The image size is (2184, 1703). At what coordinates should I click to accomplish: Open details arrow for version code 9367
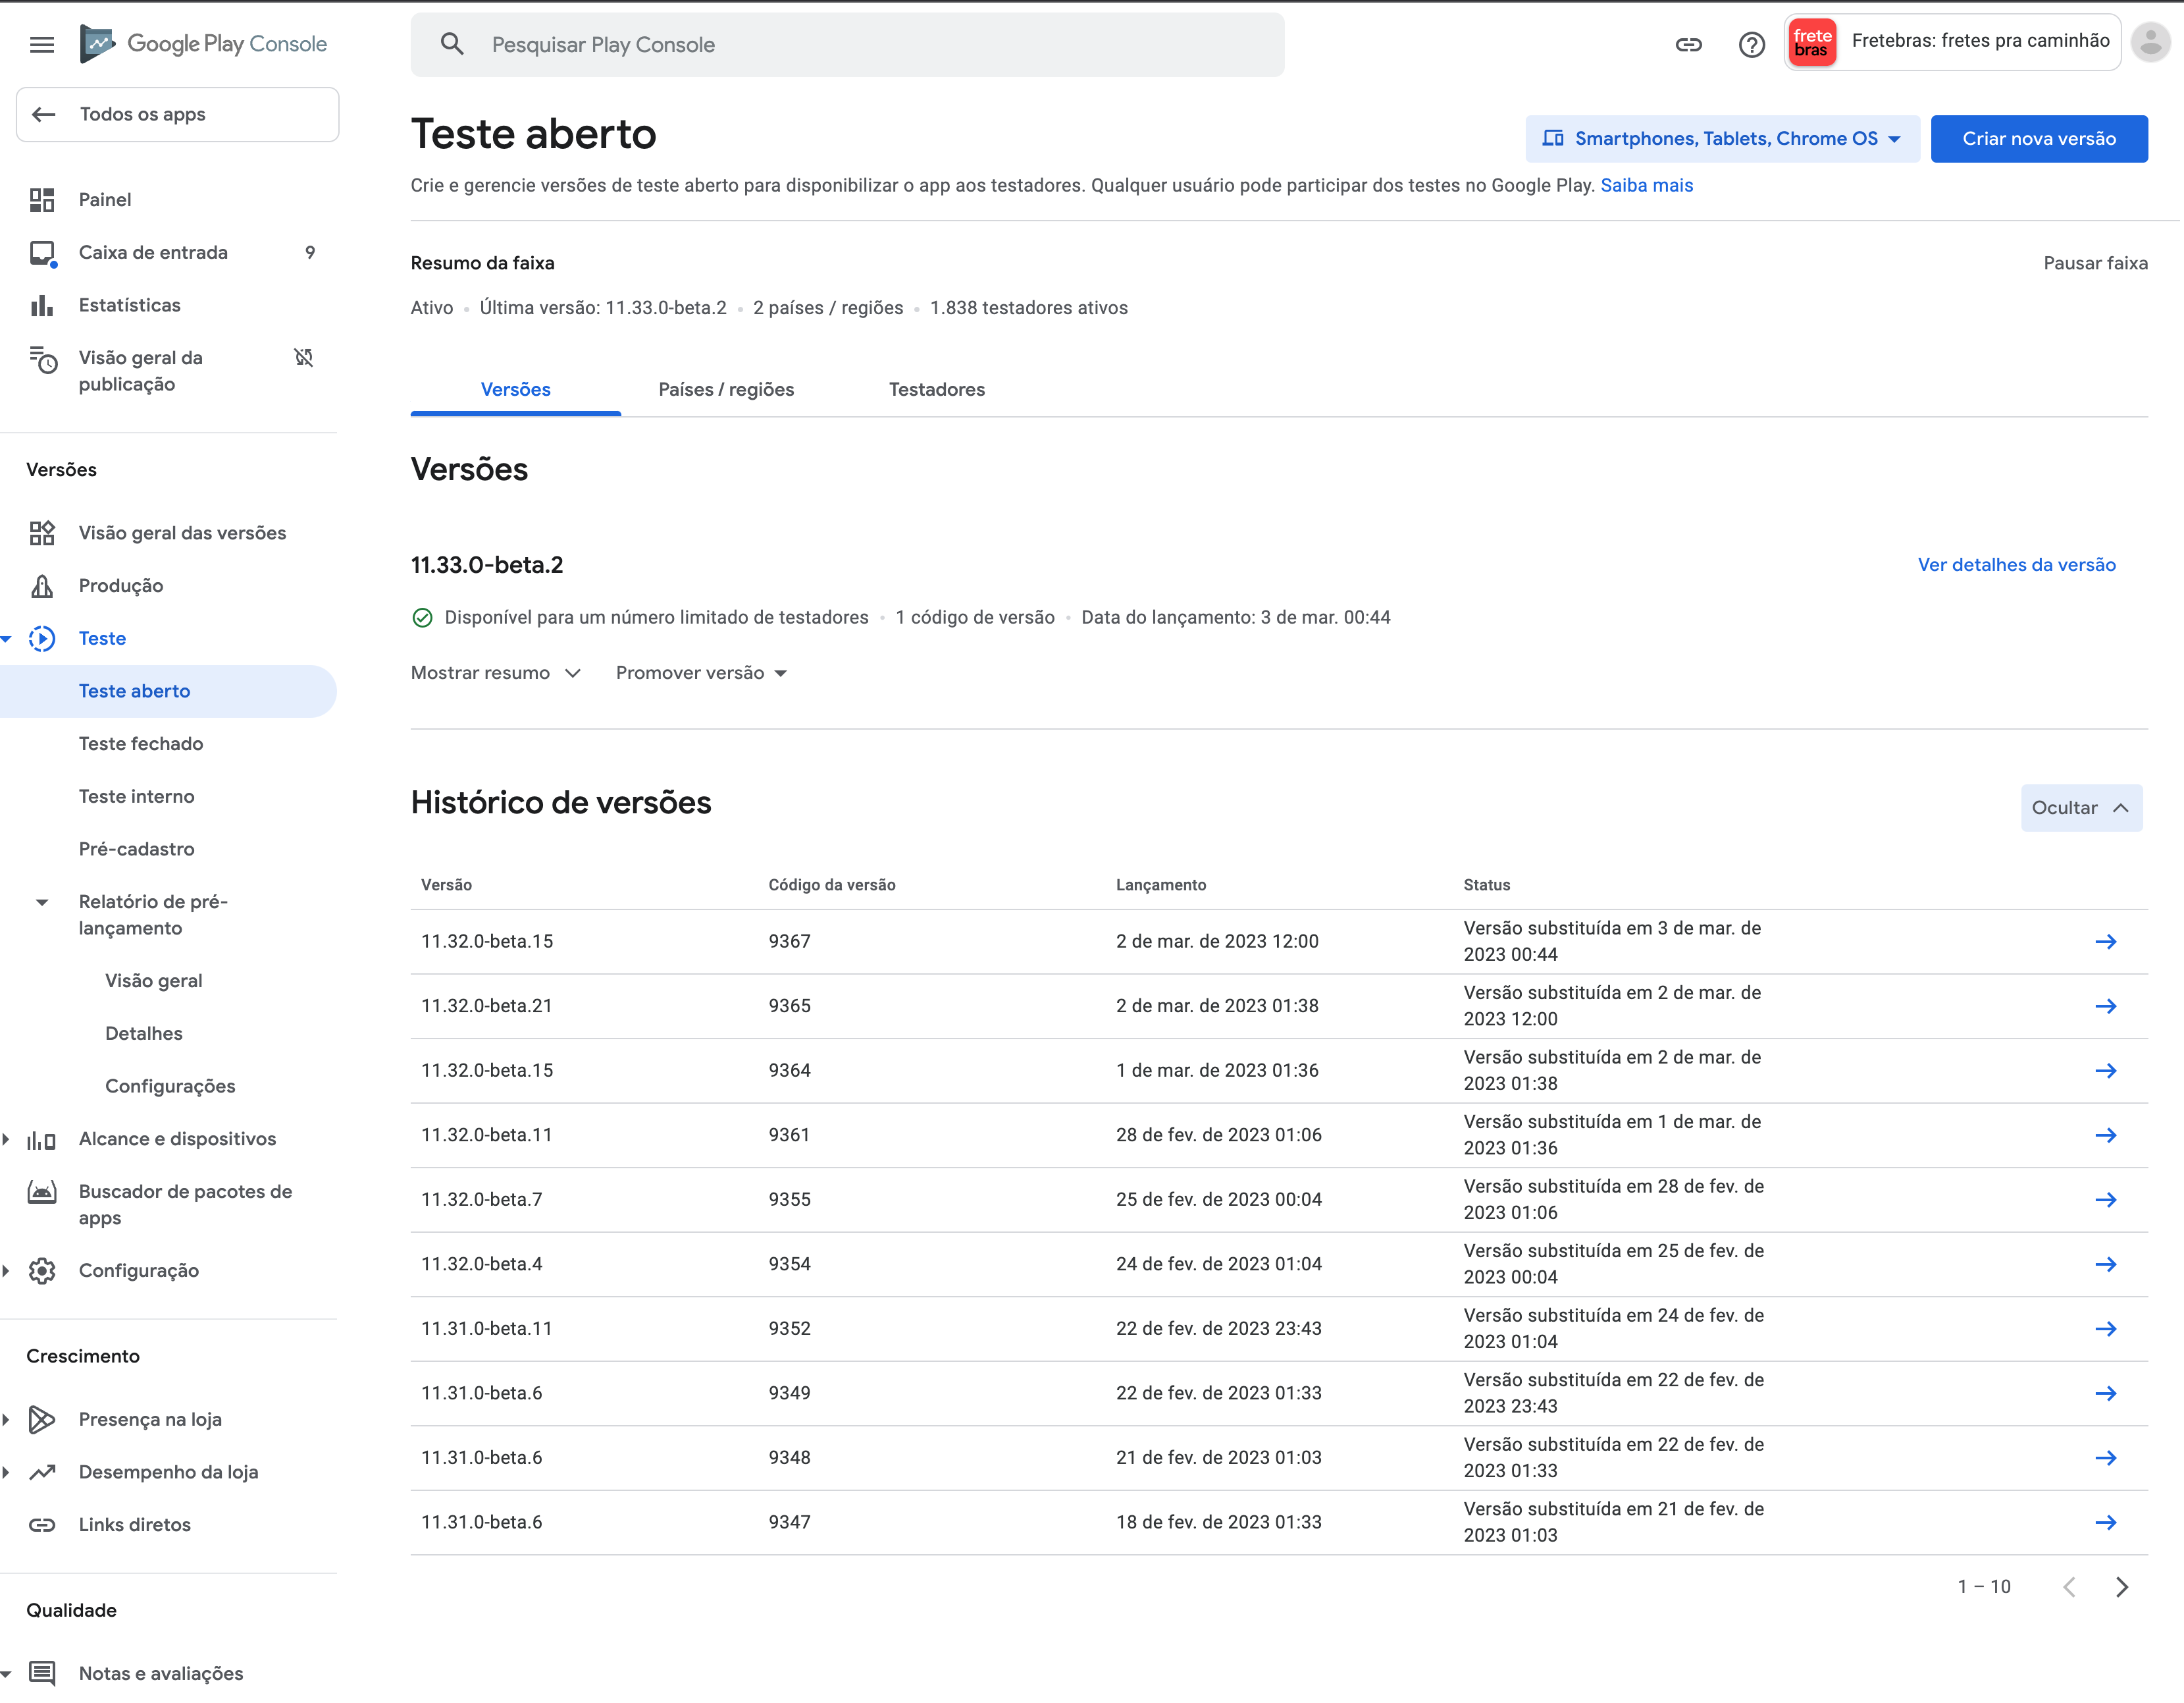(x=2105, y=942)
